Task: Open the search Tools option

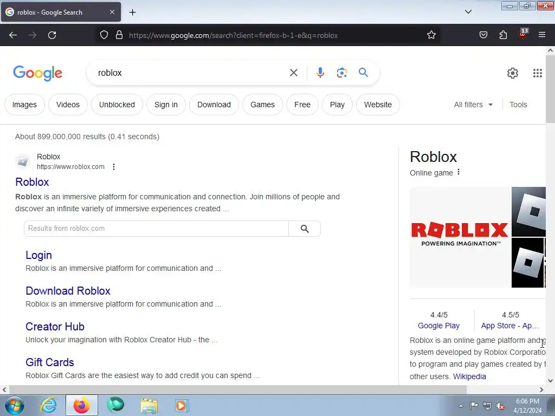Action: coord(518,105)
